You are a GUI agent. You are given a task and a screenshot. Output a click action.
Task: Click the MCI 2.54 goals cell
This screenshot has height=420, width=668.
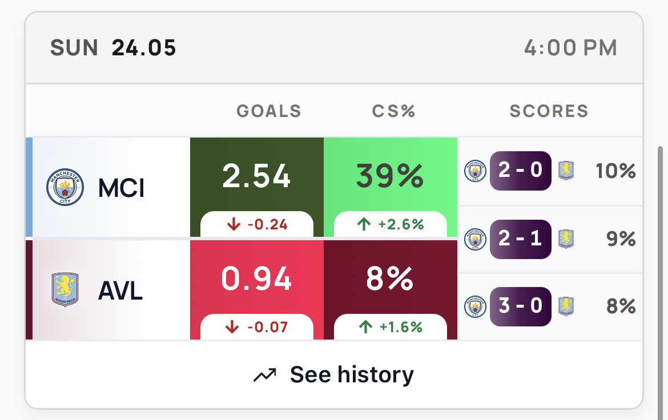[257, 187]
